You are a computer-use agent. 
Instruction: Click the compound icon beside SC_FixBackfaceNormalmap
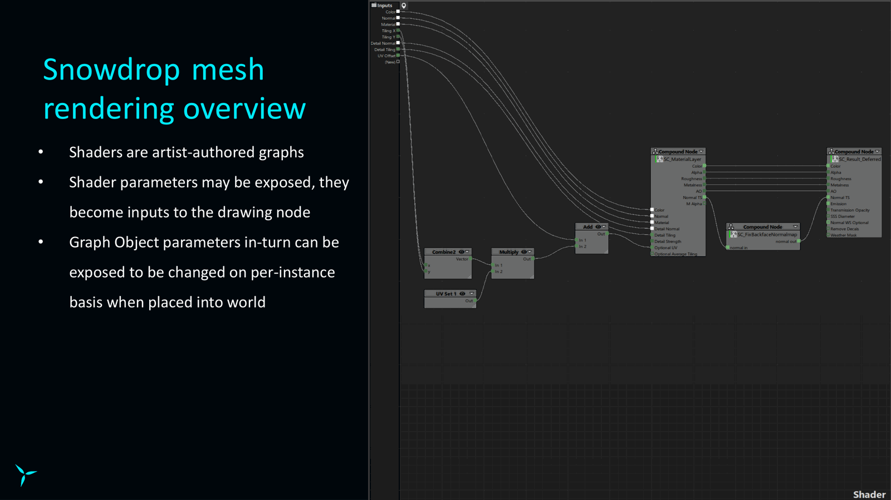pos(733,235)
